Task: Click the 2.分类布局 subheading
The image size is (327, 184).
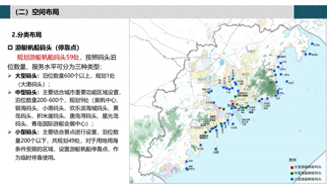Action: pos(27,35)
